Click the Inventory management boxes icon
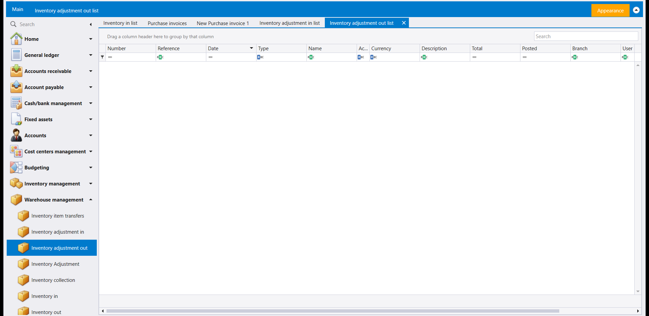The image size is (649, 316). click(x=16, y=183)
